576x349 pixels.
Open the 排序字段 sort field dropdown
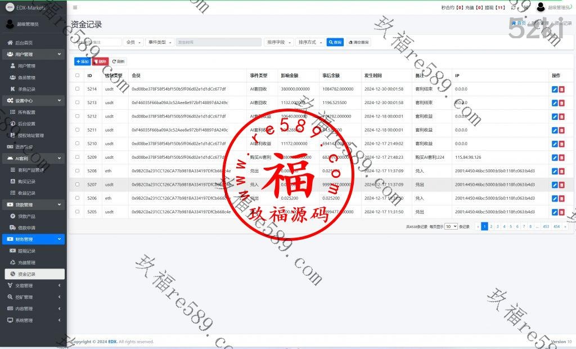point(280,42)
